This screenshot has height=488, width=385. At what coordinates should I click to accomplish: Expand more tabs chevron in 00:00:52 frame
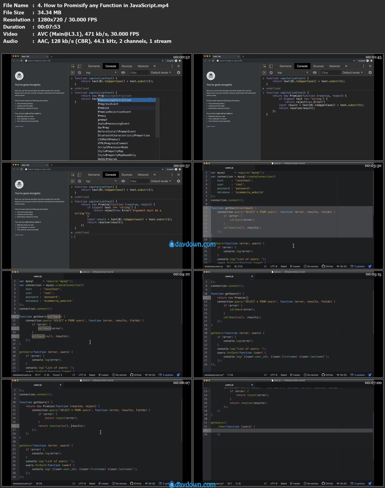pyautogui.click(x=155, y=66)
